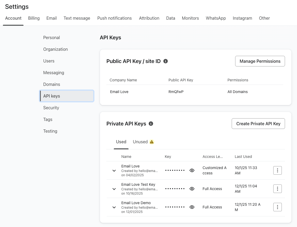Click last used time 10/1/25 11:33 AM
297x227 pixels.
tap(246, 170)
